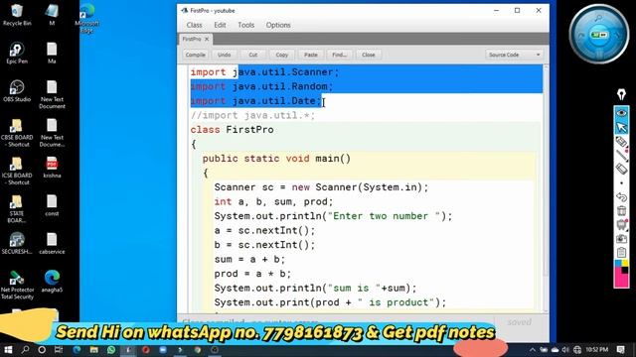Open Task View on the taskbar
The height and width of the screenshot is (357, 636).
[x=59, y=350]
